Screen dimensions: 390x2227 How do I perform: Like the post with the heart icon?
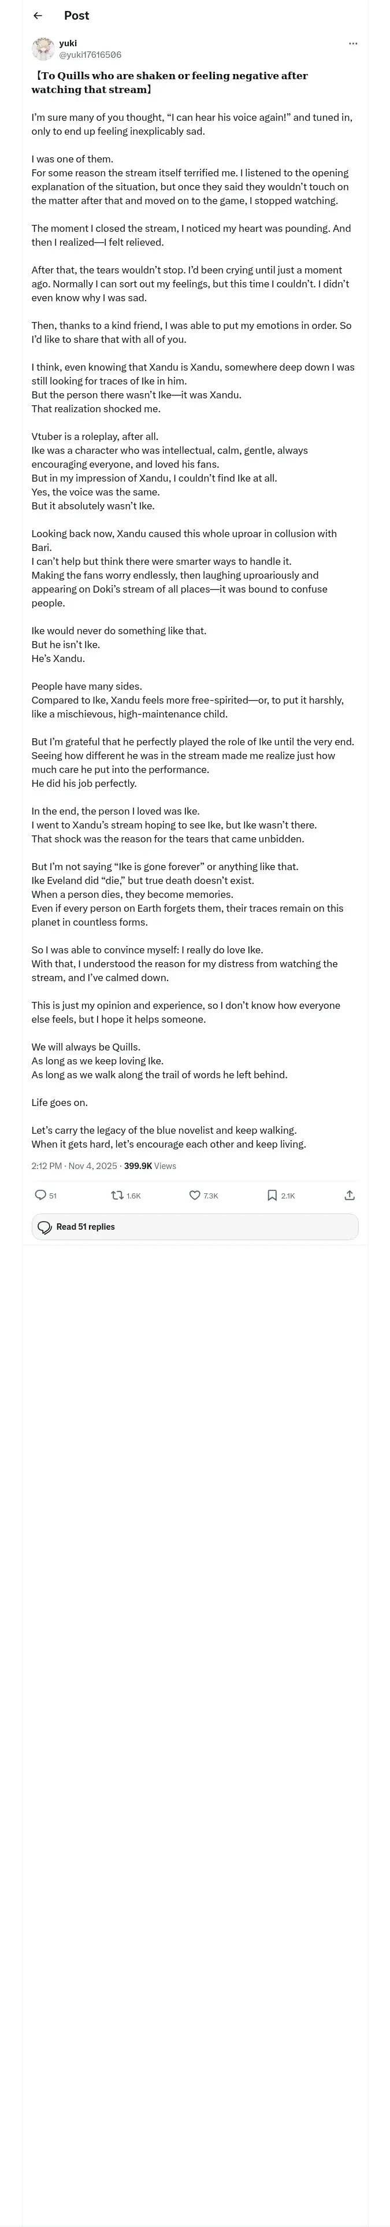click(x=195, y=1195)
